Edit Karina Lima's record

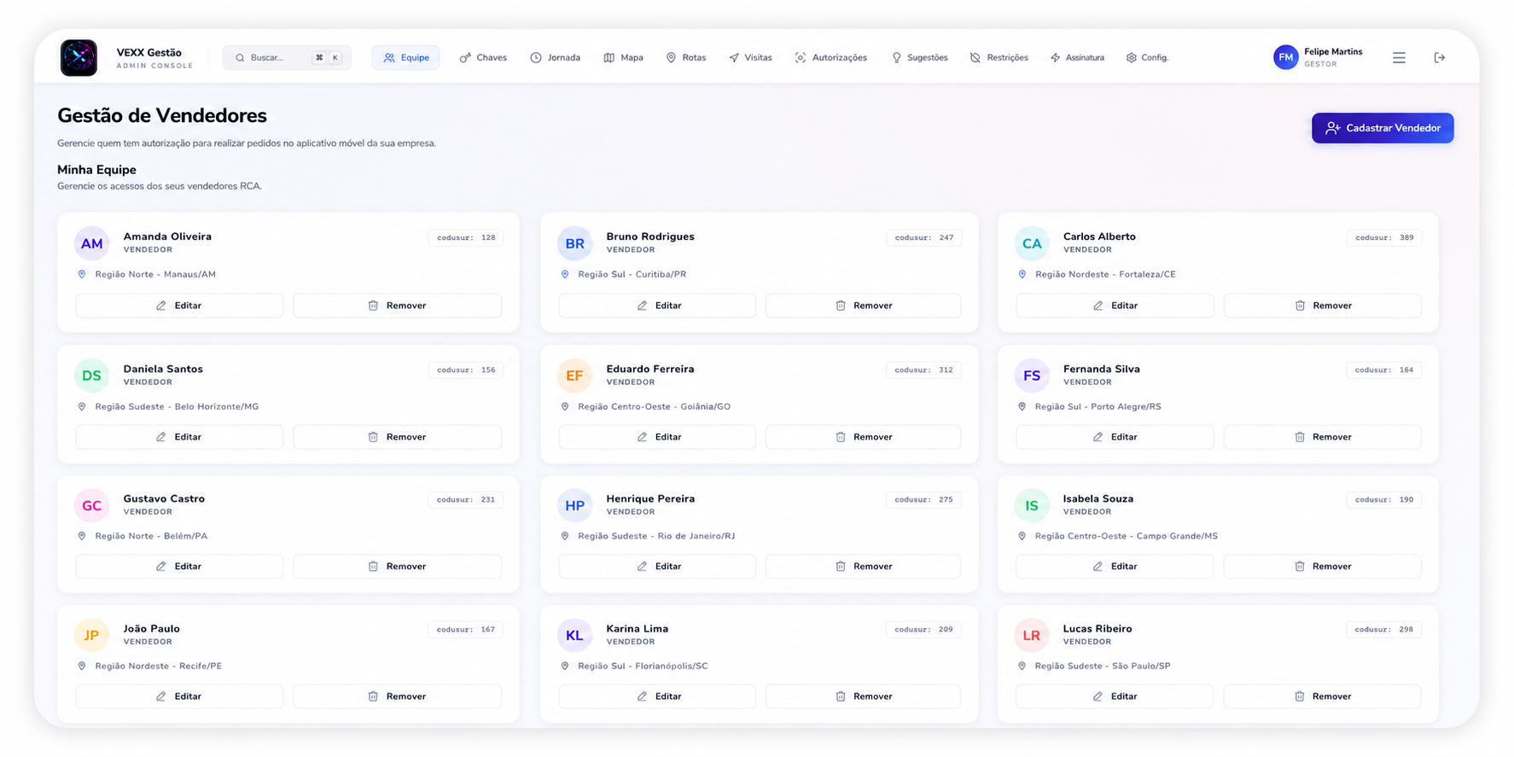click(x=657, y=696)
